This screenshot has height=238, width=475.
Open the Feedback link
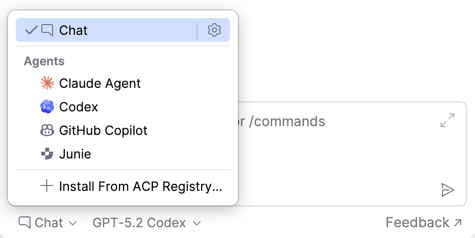(424, 223)
